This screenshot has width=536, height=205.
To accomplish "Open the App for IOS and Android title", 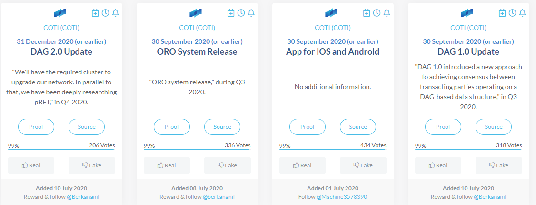I will point(333,52).
